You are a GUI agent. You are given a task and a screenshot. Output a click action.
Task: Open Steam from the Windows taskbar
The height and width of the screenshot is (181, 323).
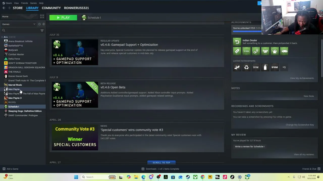188,177
